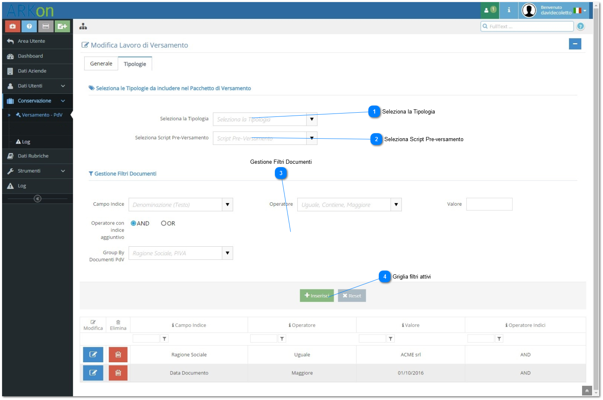Open the sitemap hierarchy icon
The height and width of the screenshot is (400, 603).
[83, 26]
